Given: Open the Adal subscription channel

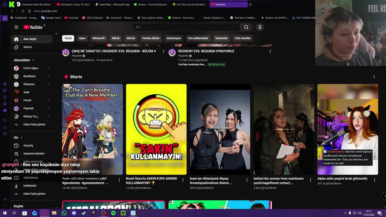Looking at the screenshot, I should 32,92.
